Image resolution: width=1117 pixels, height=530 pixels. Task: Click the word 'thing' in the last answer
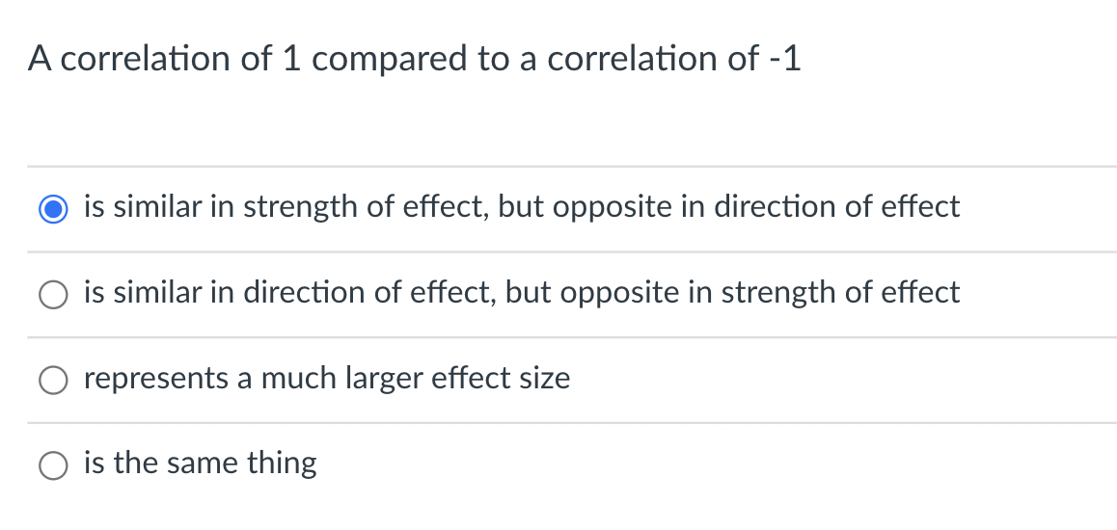click(282, 464)
